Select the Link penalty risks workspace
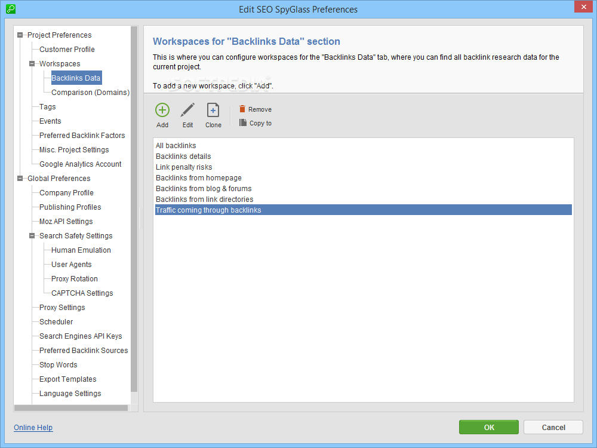597x448 pixels. 363,167
